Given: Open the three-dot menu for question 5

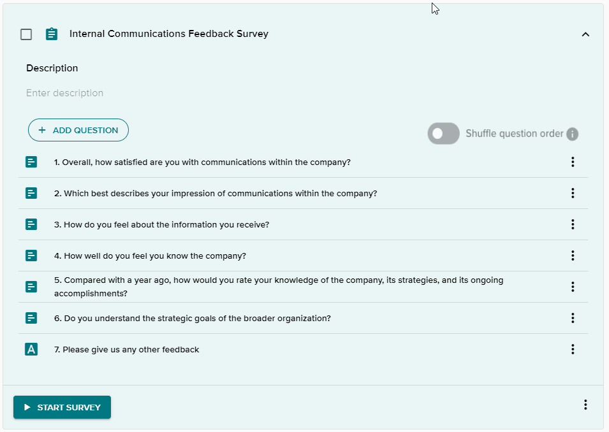Looking at the screenshot, I should point(573,287).
